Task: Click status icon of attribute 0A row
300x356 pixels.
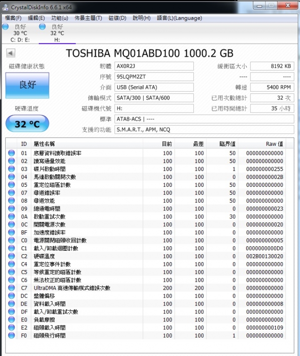Action: (11, 217)
